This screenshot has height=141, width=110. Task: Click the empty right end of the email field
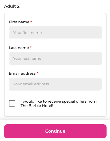click(x=87, y=84)
